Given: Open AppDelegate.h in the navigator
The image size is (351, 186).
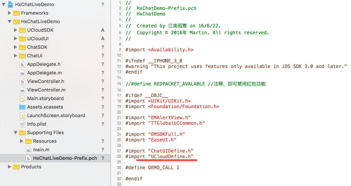Looking at the screenshot, I should (44, 65).
